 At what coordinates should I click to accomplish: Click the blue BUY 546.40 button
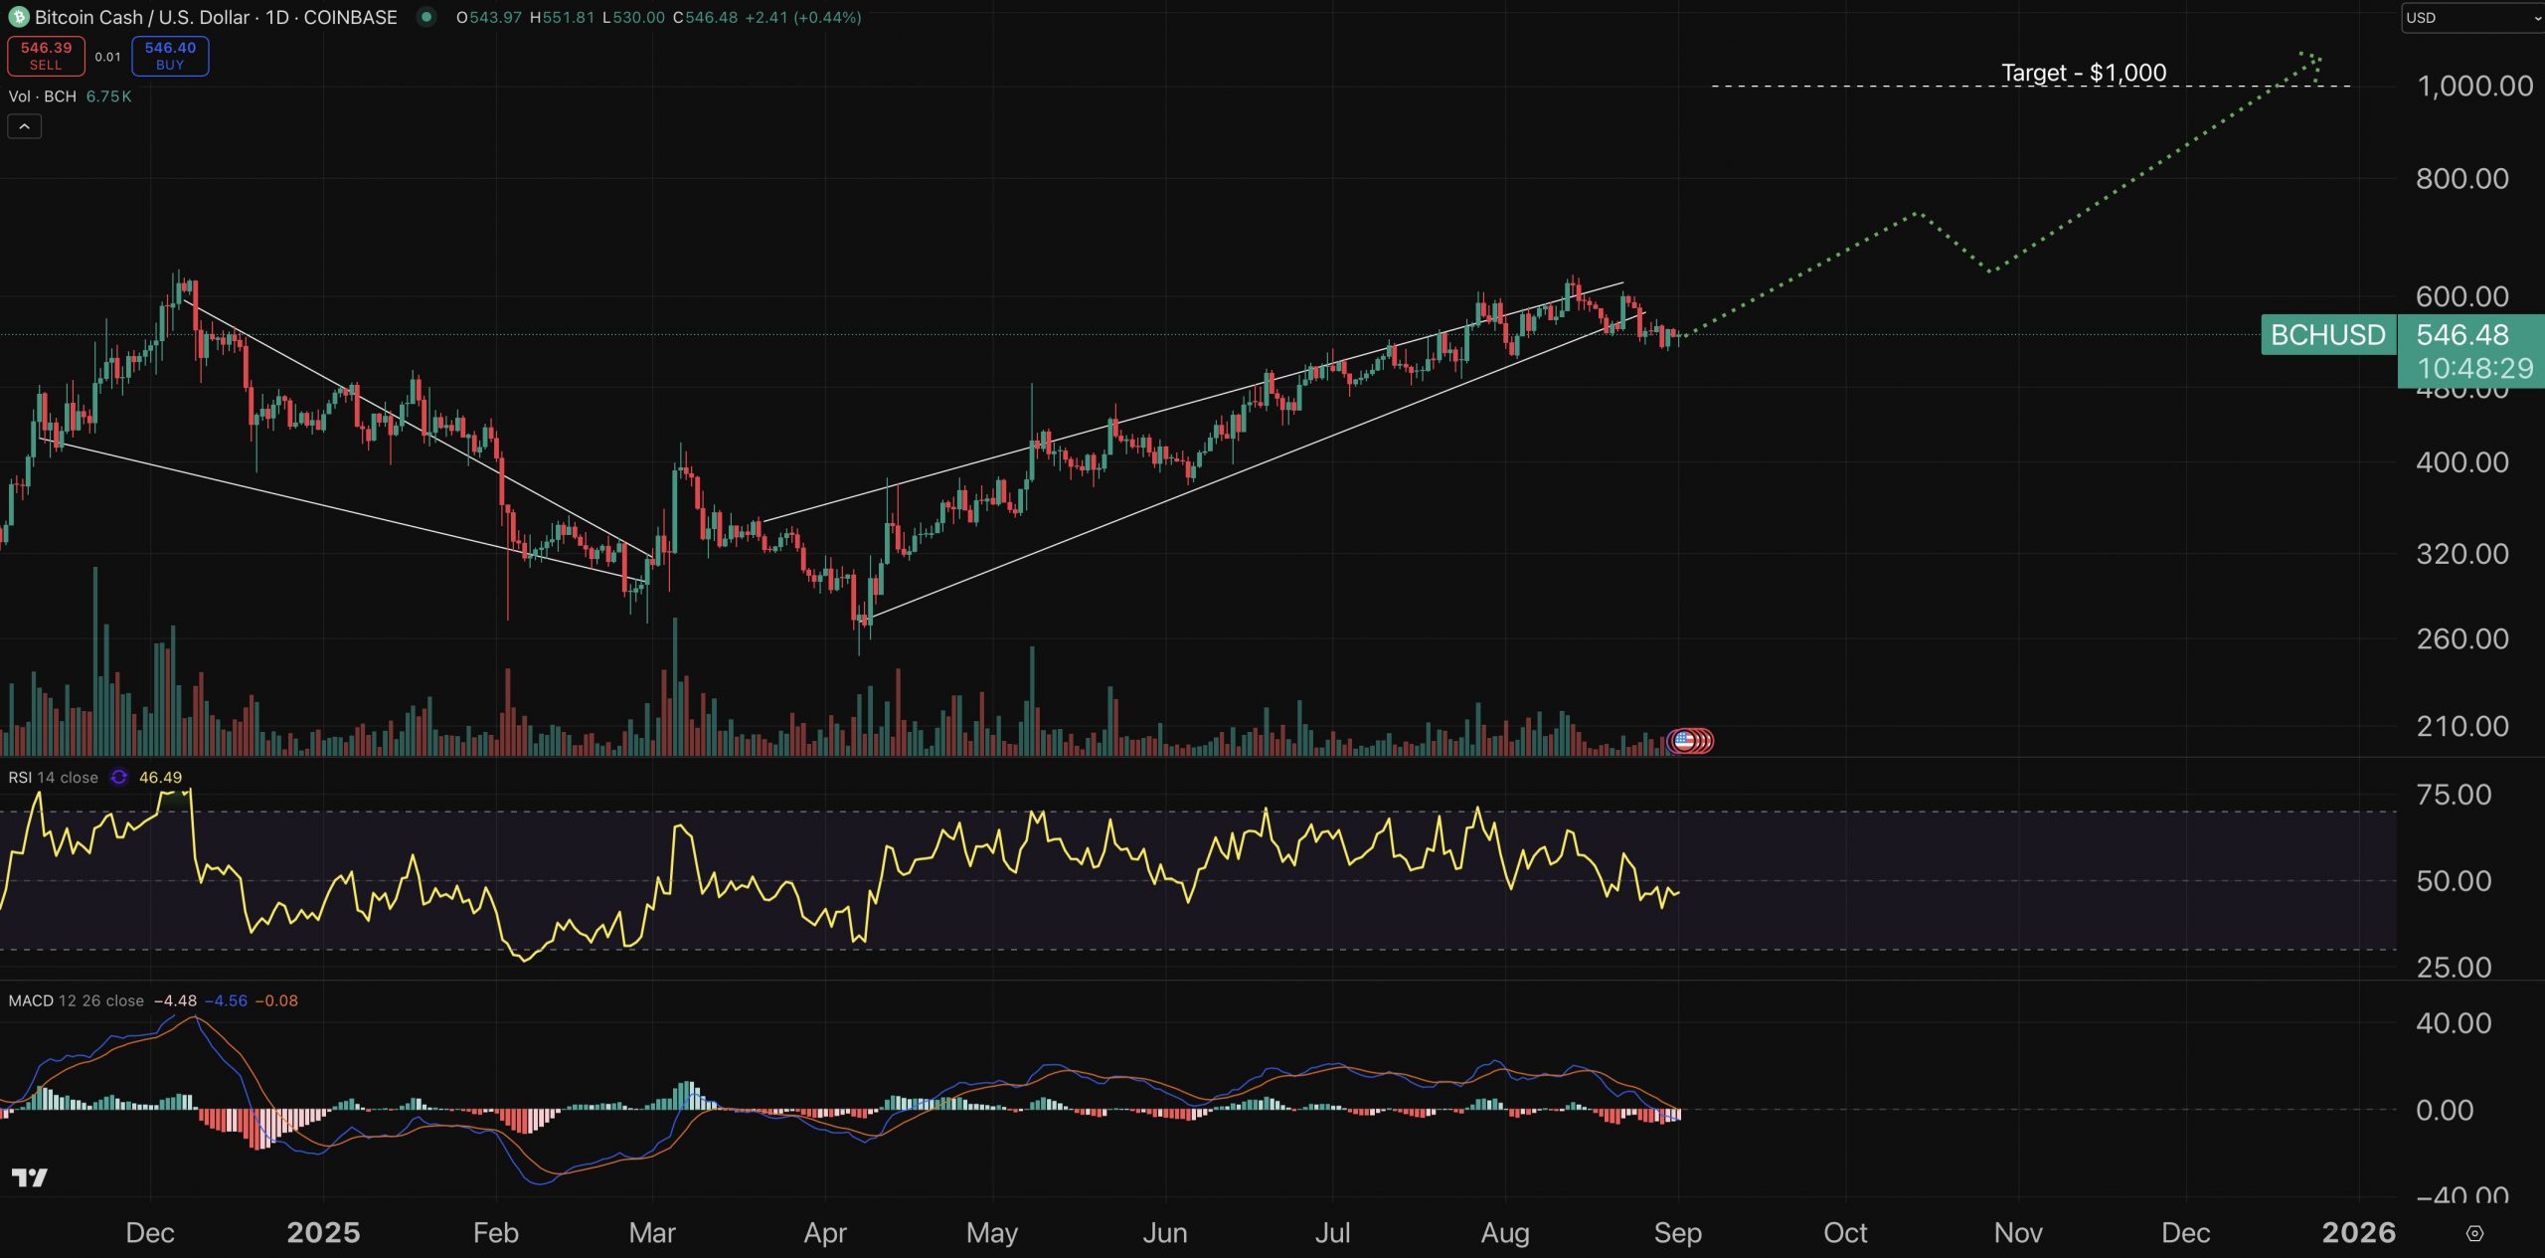[x=170, y=56]
